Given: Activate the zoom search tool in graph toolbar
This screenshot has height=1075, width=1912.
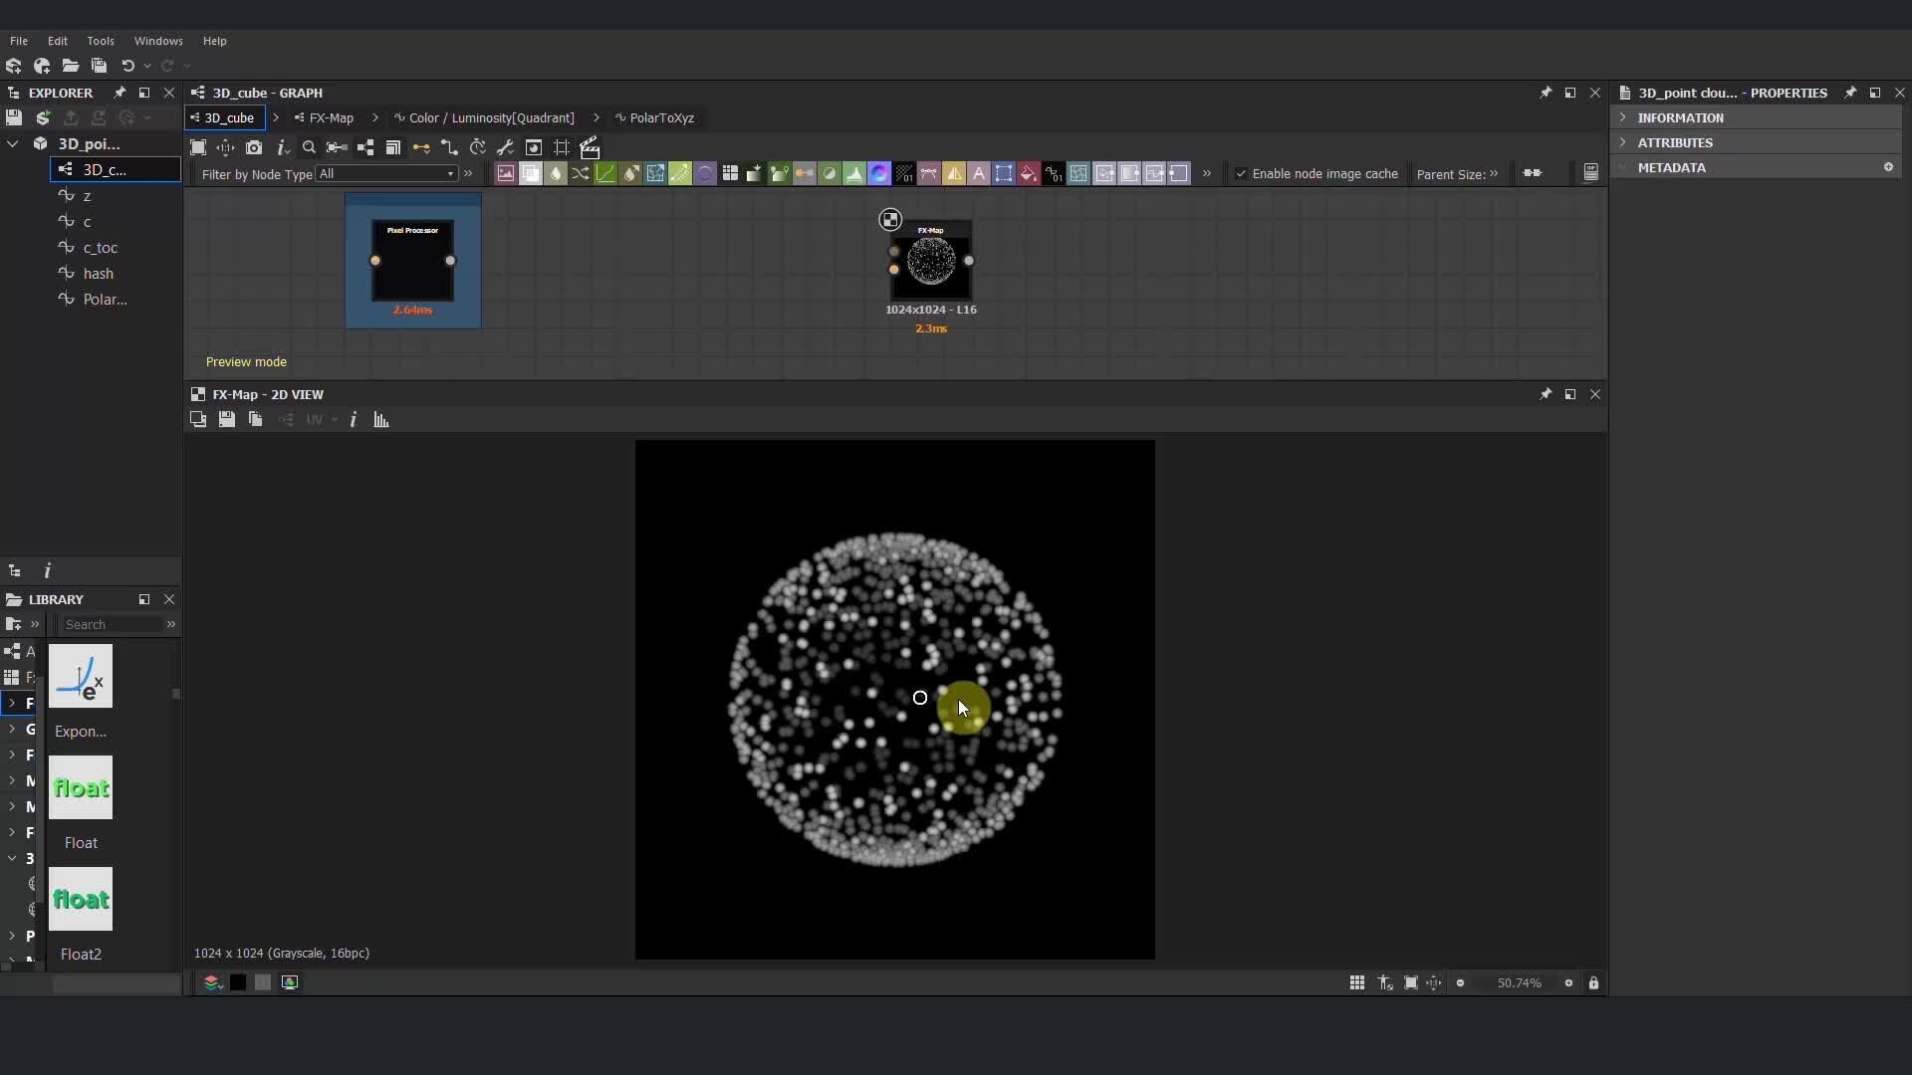Looking at the screenshot, I should 309,147.
